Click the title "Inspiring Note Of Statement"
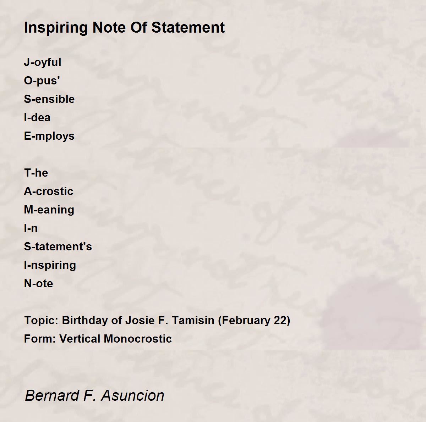 pos(124,28)
